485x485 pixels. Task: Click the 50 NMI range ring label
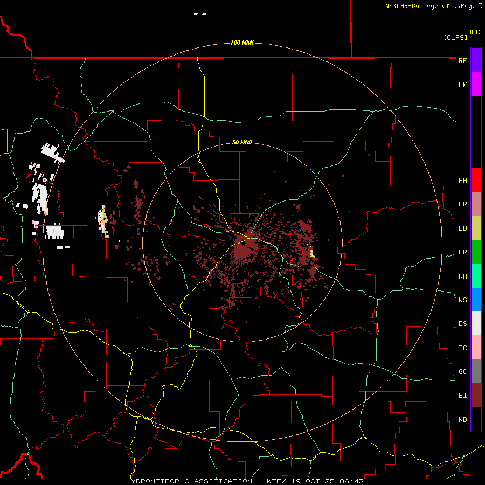[x=242, y=142]
